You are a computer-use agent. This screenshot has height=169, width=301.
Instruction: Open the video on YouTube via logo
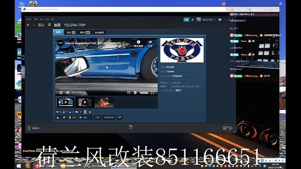[144, 93]
